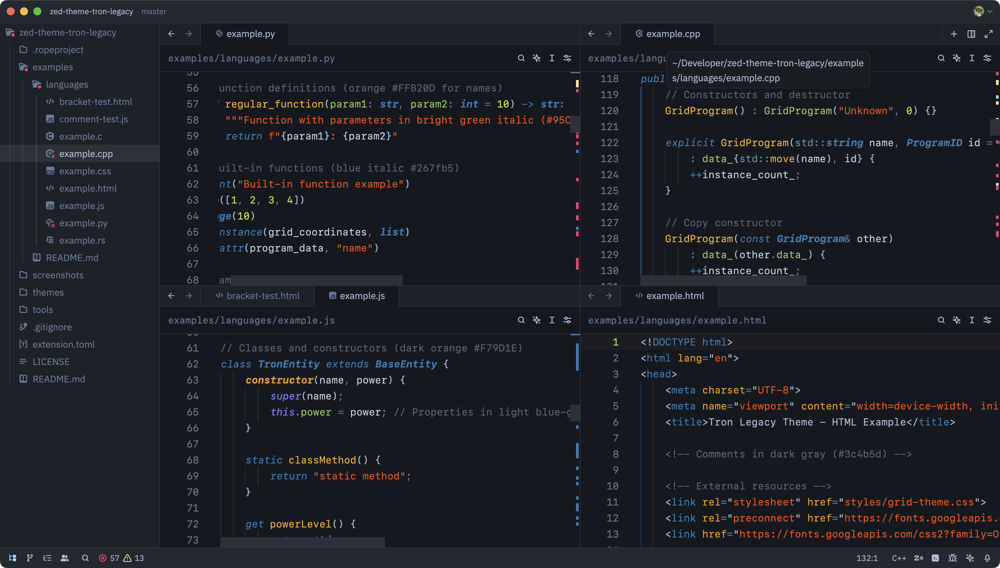Go back in example.cpp pane

(591, 34)
